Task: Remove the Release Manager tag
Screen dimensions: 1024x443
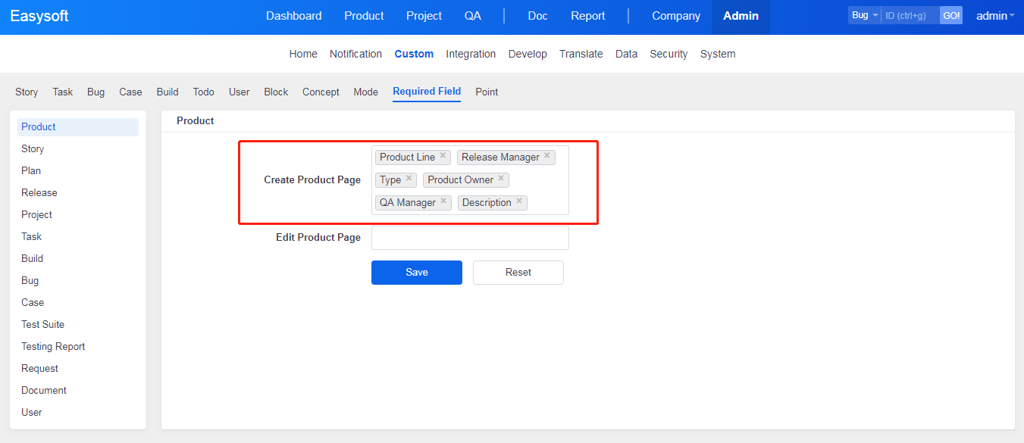Action: click(x=547, y=156)
